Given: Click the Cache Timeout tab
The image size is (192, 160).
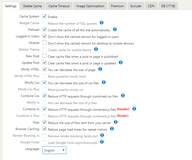Looking at the screenshot, I should [x=59, y=6].
